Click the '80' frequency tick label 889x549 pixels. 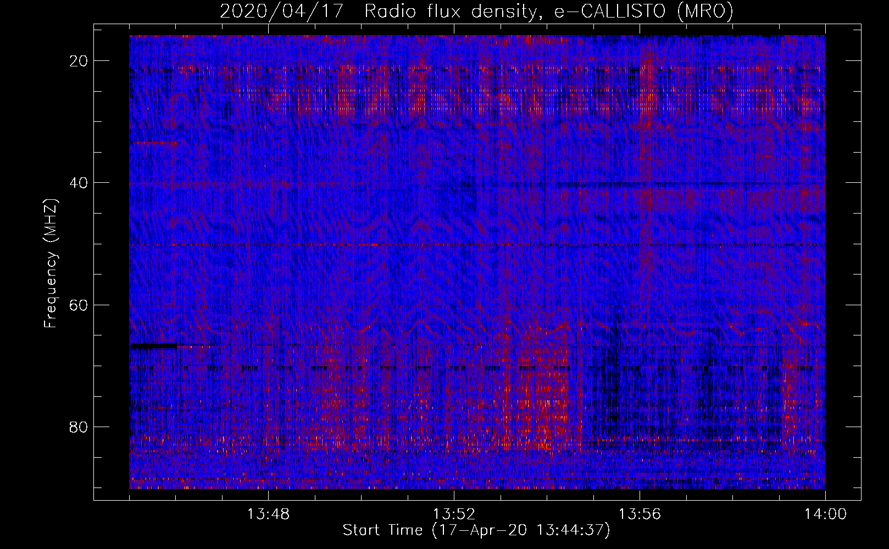click(x=79, y=427)
